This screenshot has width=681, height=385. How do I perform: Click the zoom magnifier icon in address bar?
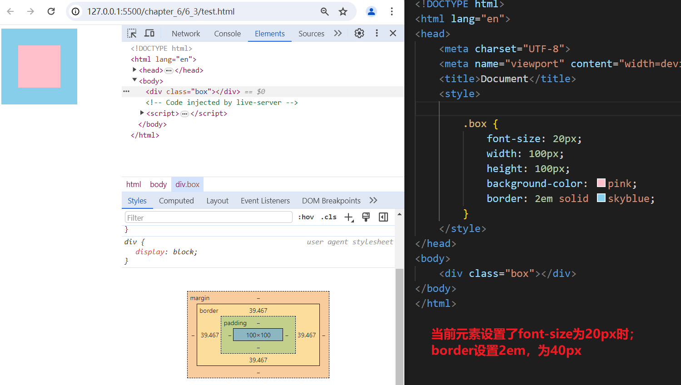tap(324, 11)
